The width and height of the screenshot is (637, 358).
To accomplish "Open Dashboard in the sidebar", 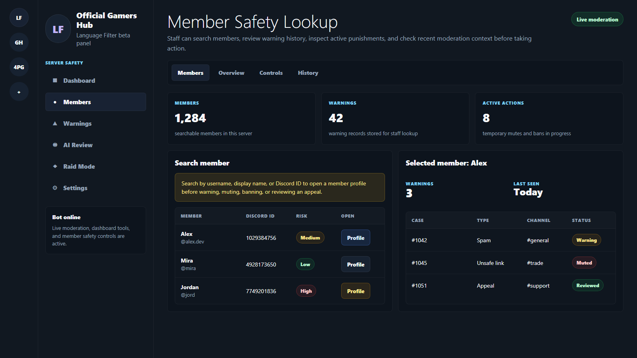I will [96, 80].
